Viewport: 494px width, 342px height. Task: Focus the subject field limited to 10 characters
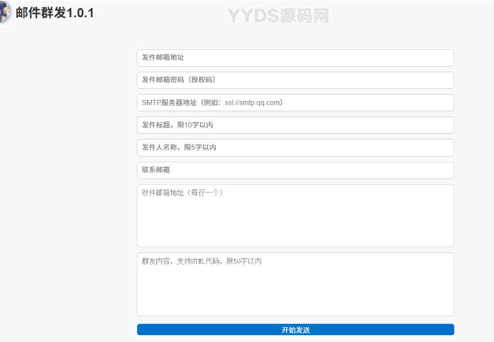[x=295, y=125]
